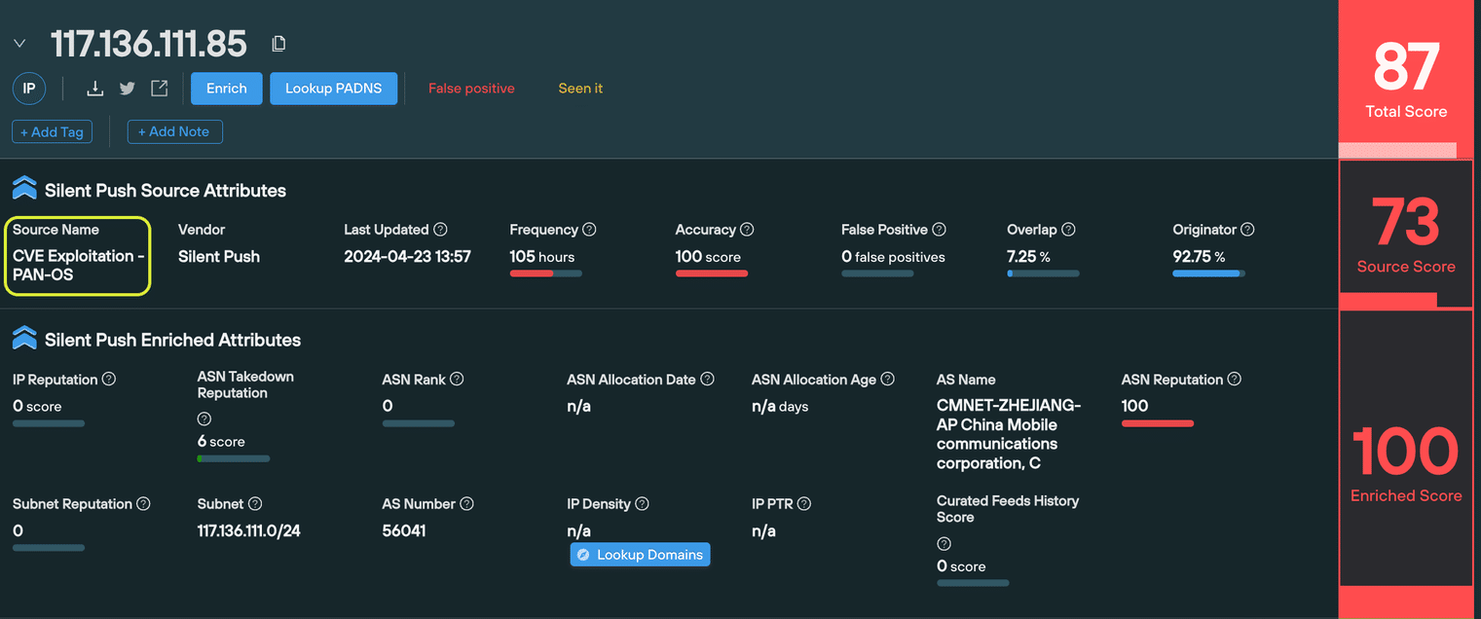
Task: Download the indicator data
Action: 94,89
